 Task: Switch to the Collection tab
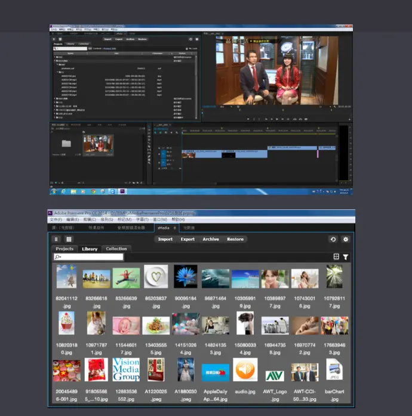[116, 249]
